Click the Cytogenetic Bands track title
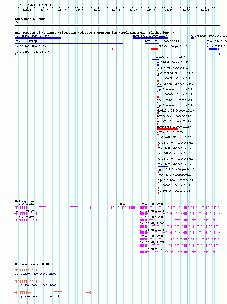 30,19
